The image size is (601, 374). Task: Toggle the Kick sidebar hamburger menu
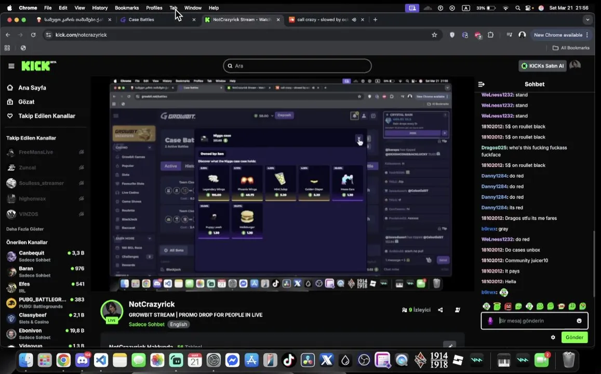point(11,66)
